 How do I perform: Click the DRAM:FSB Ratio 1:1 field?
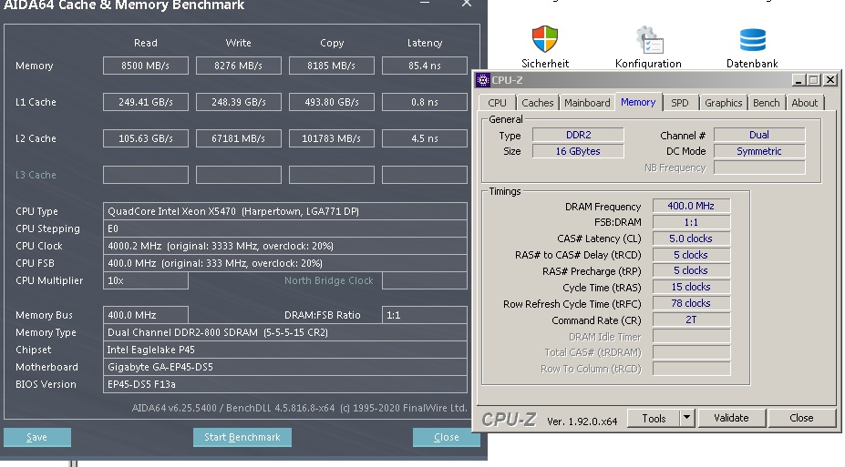coord(425,315)
